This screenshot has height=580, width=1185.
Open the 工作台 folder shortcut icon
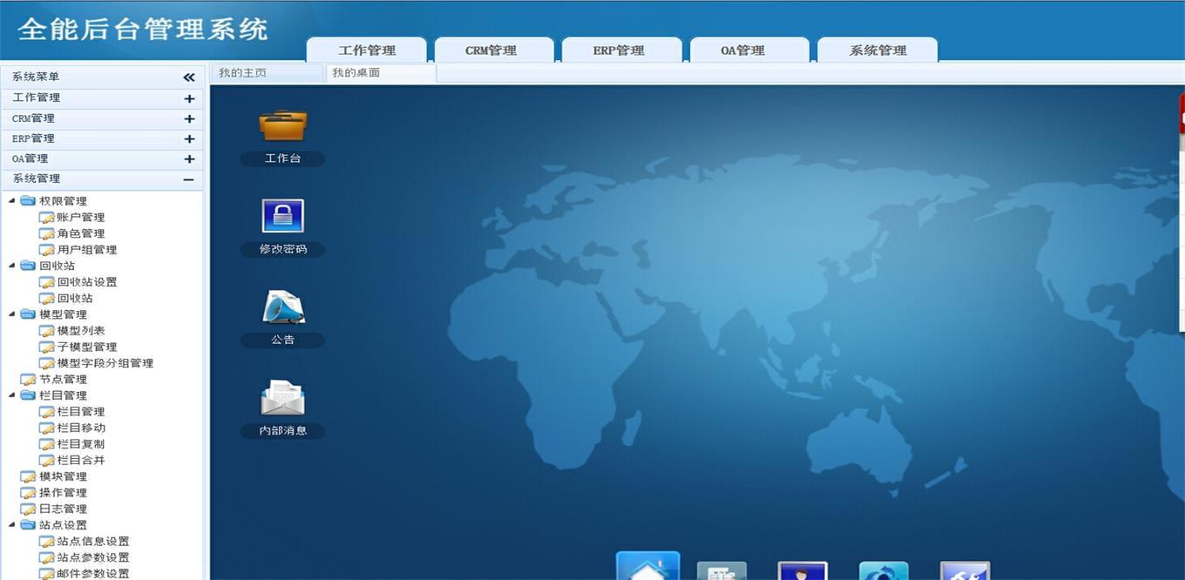(282, 126)
